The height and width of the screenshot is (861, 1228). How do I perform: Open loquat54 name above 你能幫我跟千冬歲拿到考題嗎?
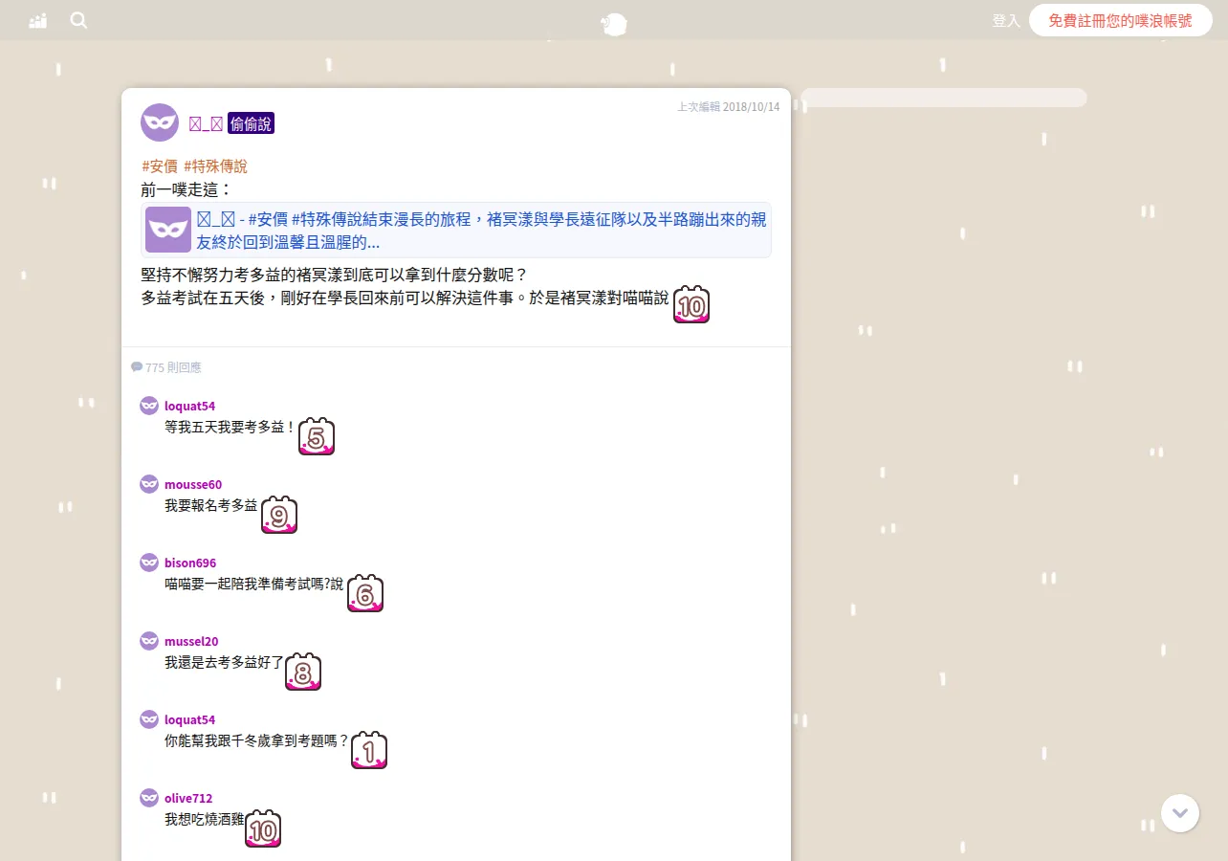click(189, 719)
